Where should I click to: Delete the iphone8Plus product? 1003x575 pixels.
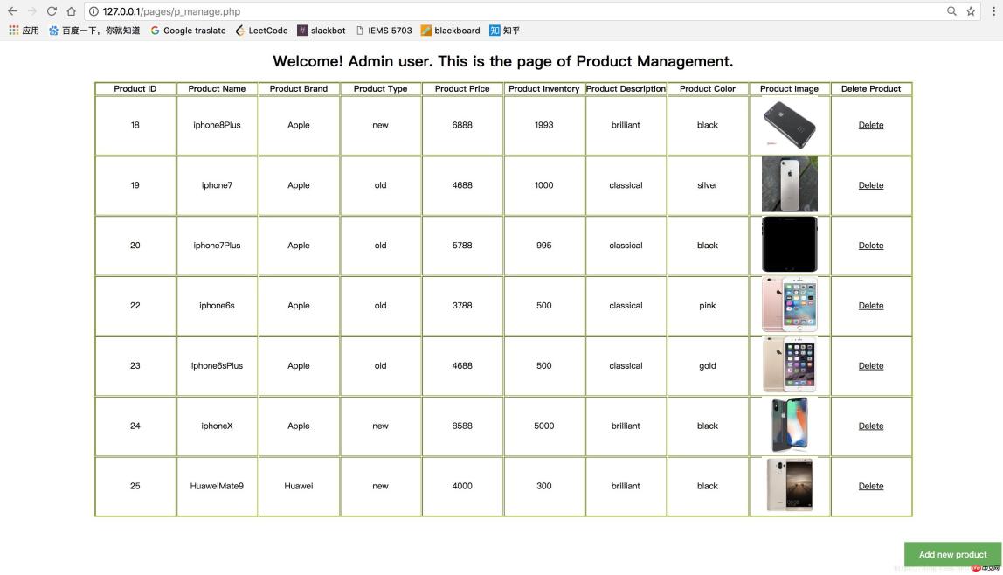coord(870,125)
